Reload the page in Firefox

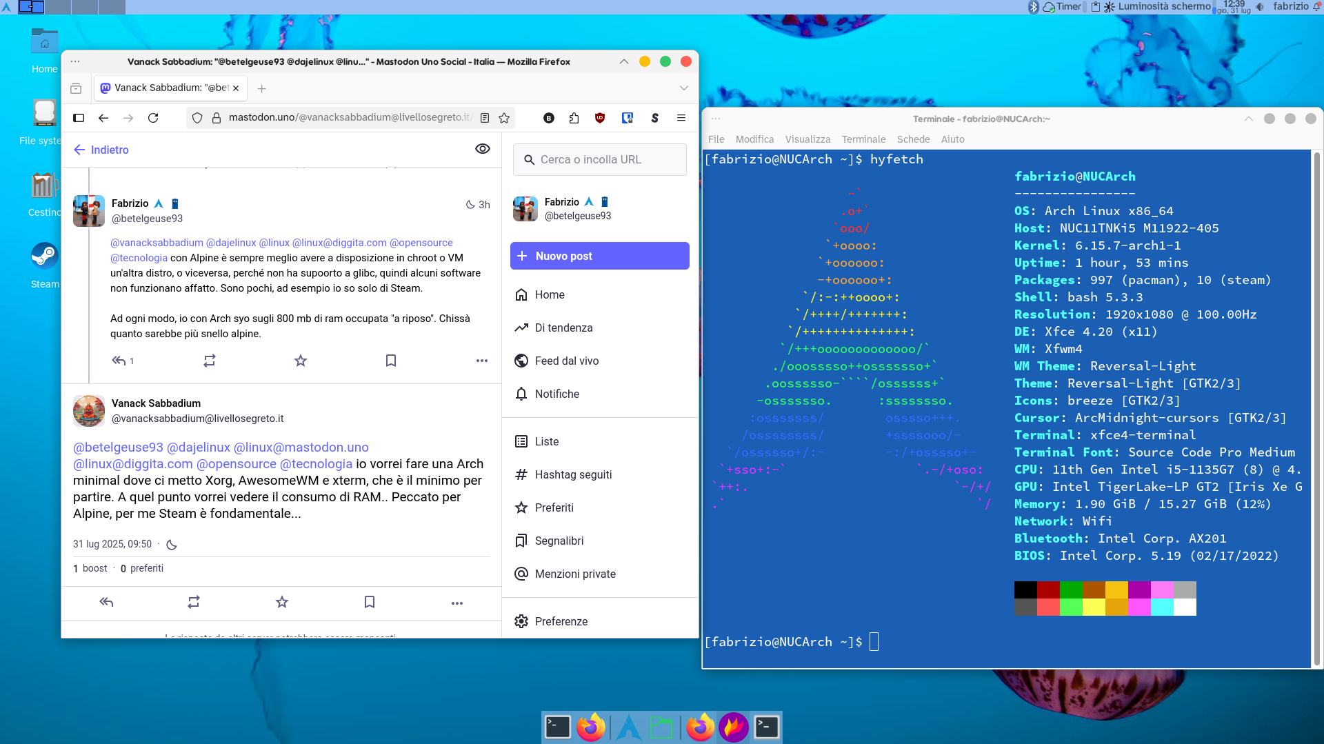click(x=153, y=118)
